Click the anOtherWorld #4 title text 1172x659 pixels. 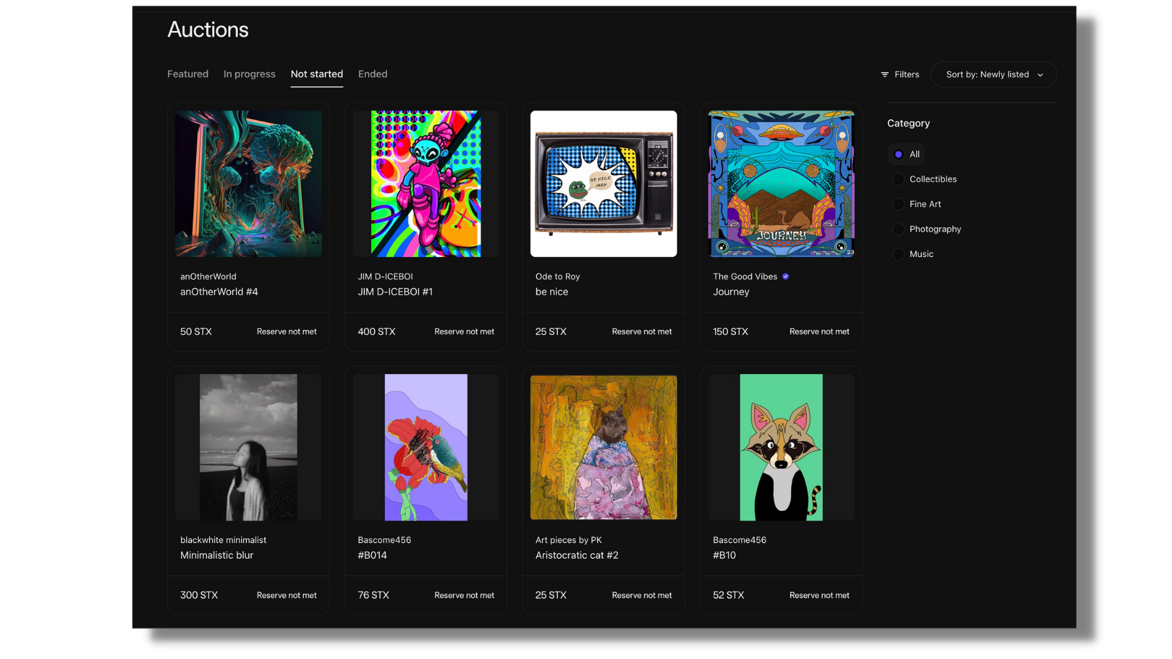pyautogui.click(x=219, y=292)
